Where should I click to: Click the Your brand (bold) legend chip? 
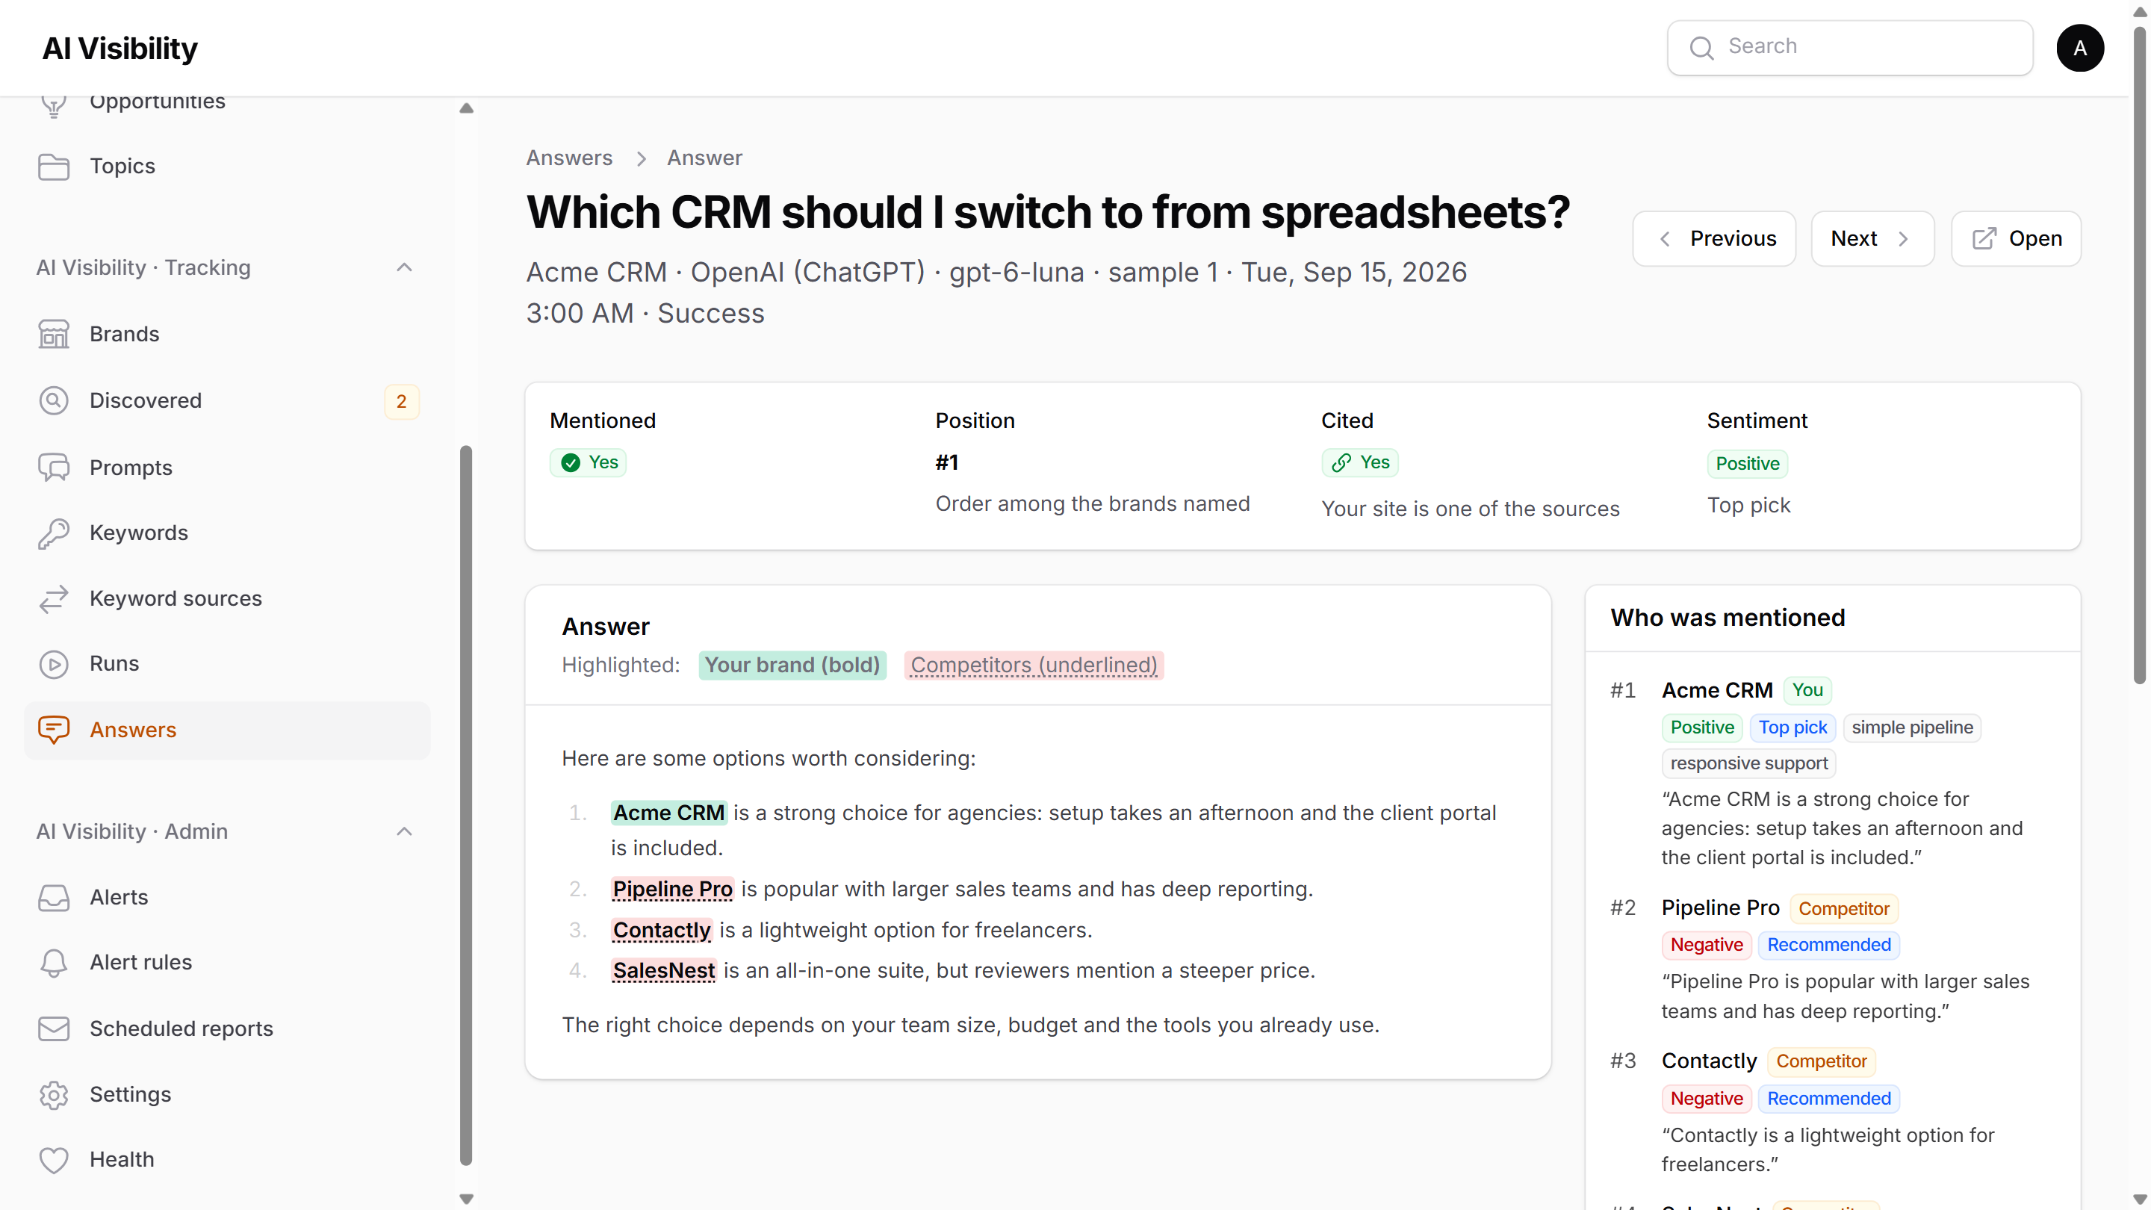[792, 665]
